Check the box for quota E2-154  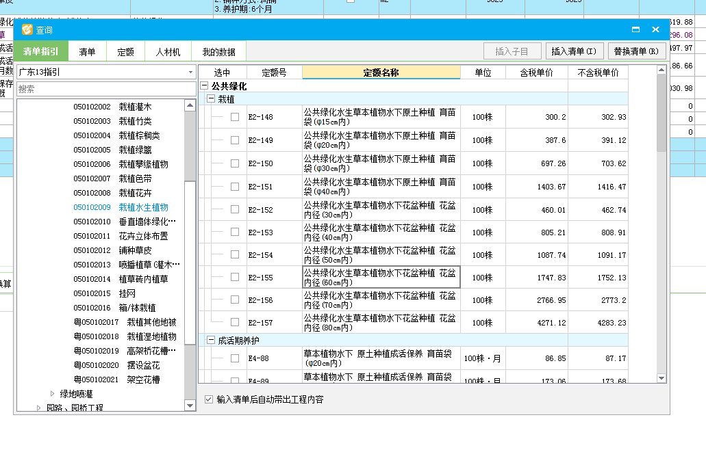[x=235, y=254]
